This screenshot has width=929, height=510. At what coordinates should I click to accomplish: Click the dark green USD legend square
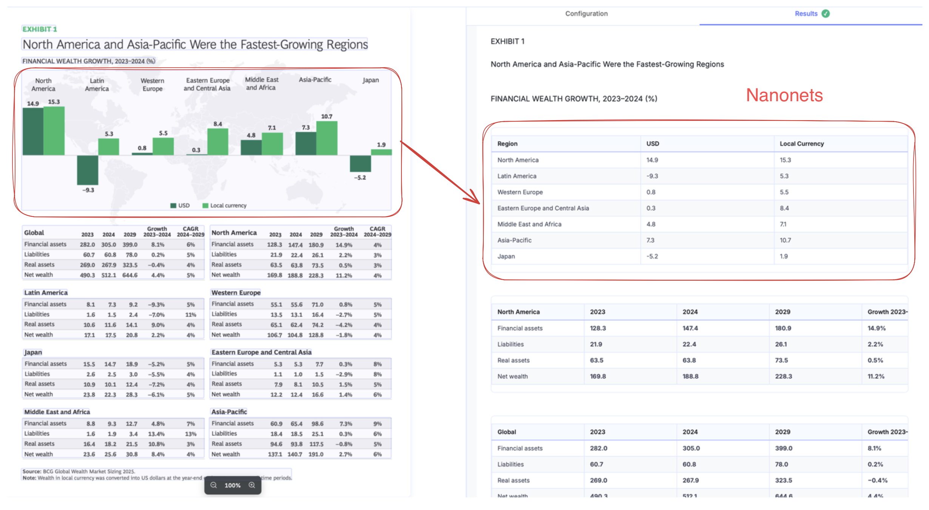tap(173, 206)
